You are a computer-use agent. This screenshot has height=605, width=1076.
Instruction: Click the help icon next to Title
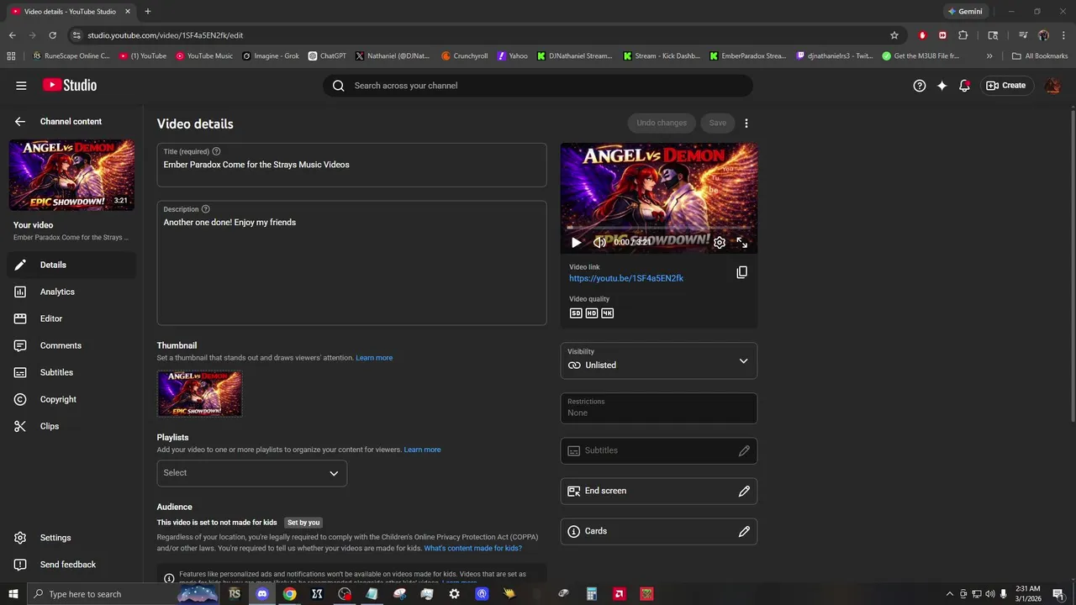coord(216,151)
